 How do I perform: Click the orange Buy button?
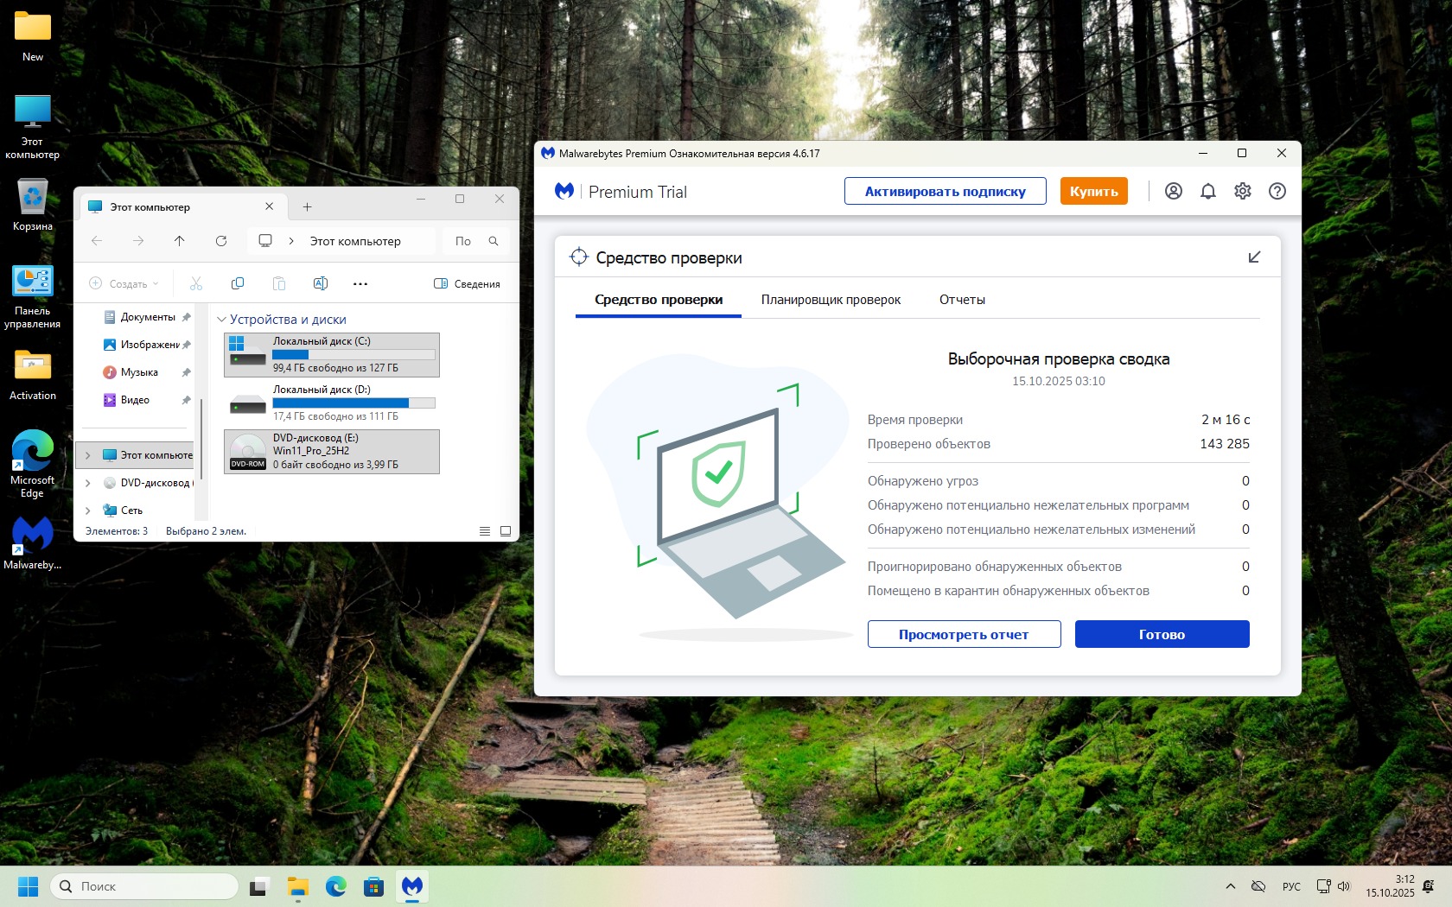1094,191
